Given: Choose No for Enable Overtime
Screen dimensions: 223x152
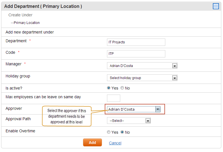Looking at the screenshot, I should 122,132.
